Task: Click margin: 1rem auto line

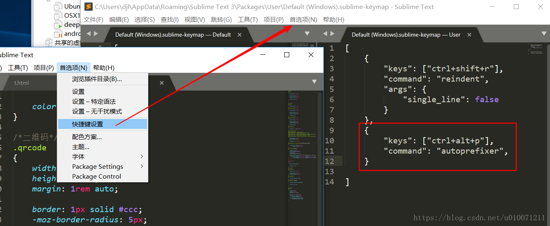Action: (x=75, y=189)
